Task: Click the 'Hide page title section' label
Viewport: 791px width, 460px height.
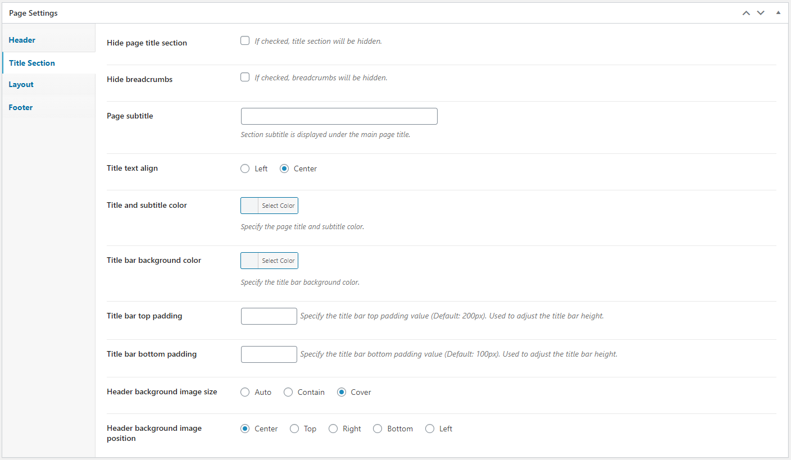Action: click(x=147, y=43)
